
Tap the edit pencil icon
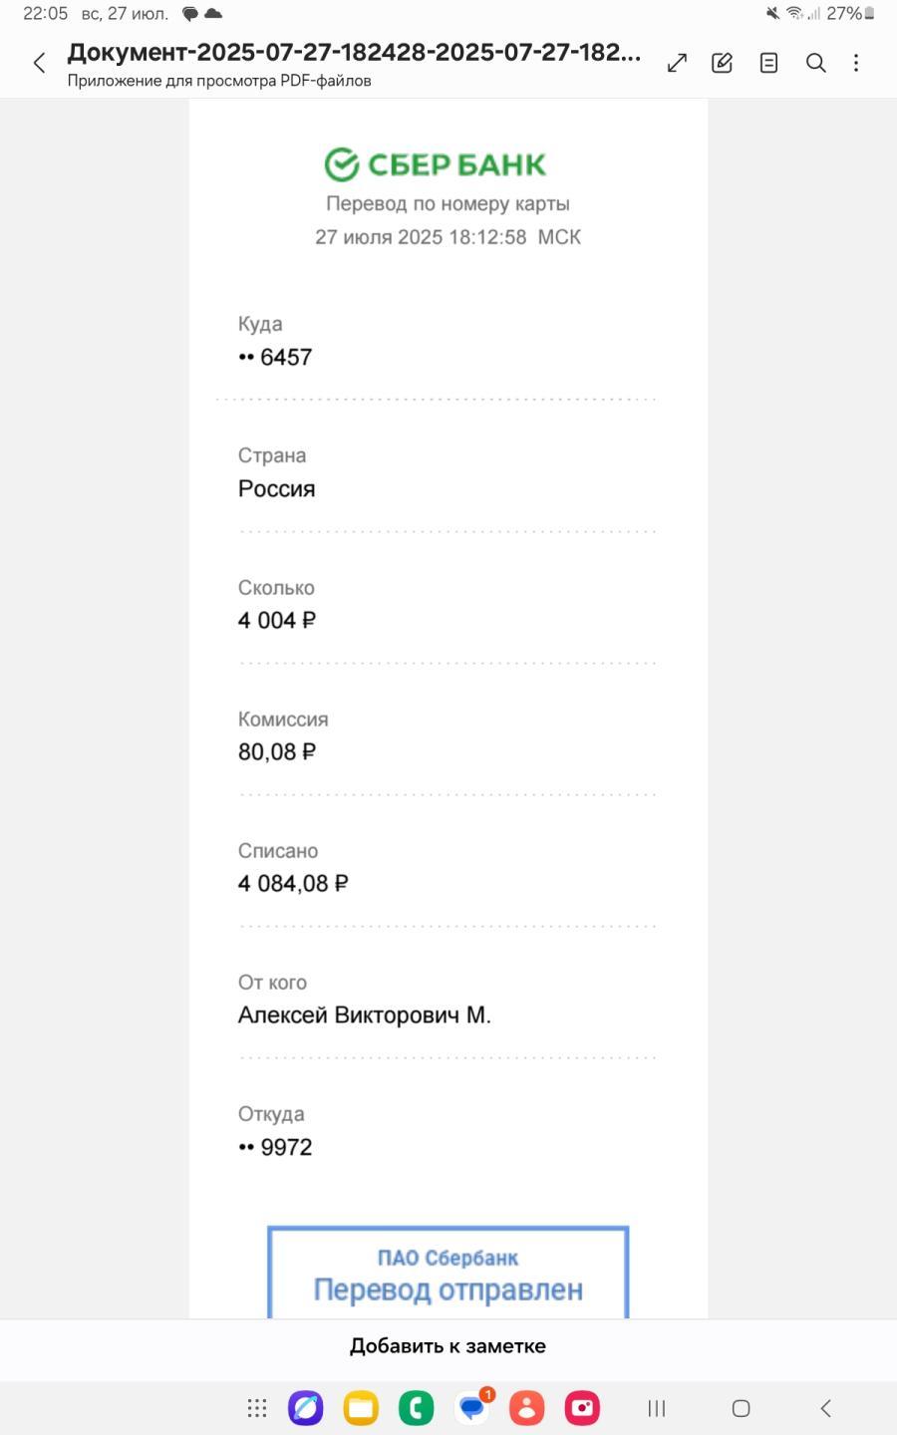(723, 63)
